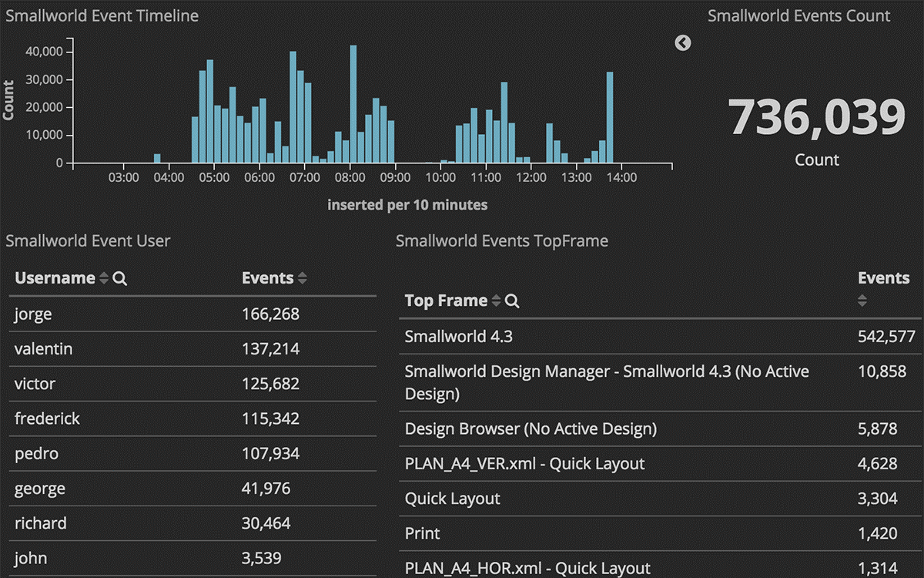Click the Smallworld Events Count panel title
The width and height of the screenshot is (924, 578).
click(x=798, y=16)
